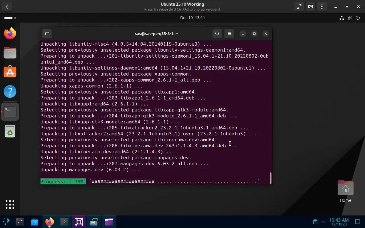Click the line Unpacking libunity-misc4

(126, 44)
